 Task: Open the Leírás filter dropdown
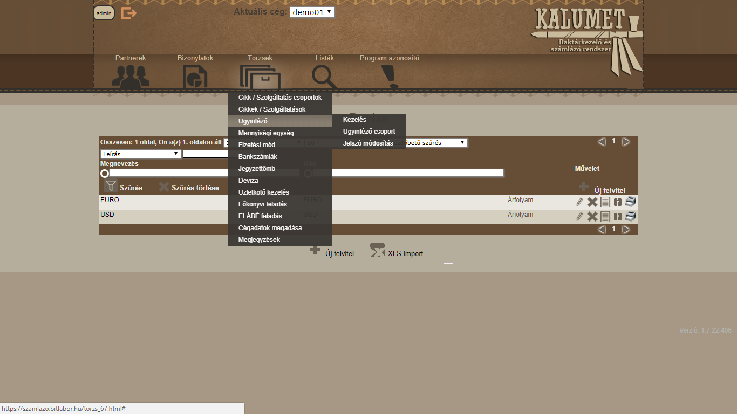click(140, 154)
